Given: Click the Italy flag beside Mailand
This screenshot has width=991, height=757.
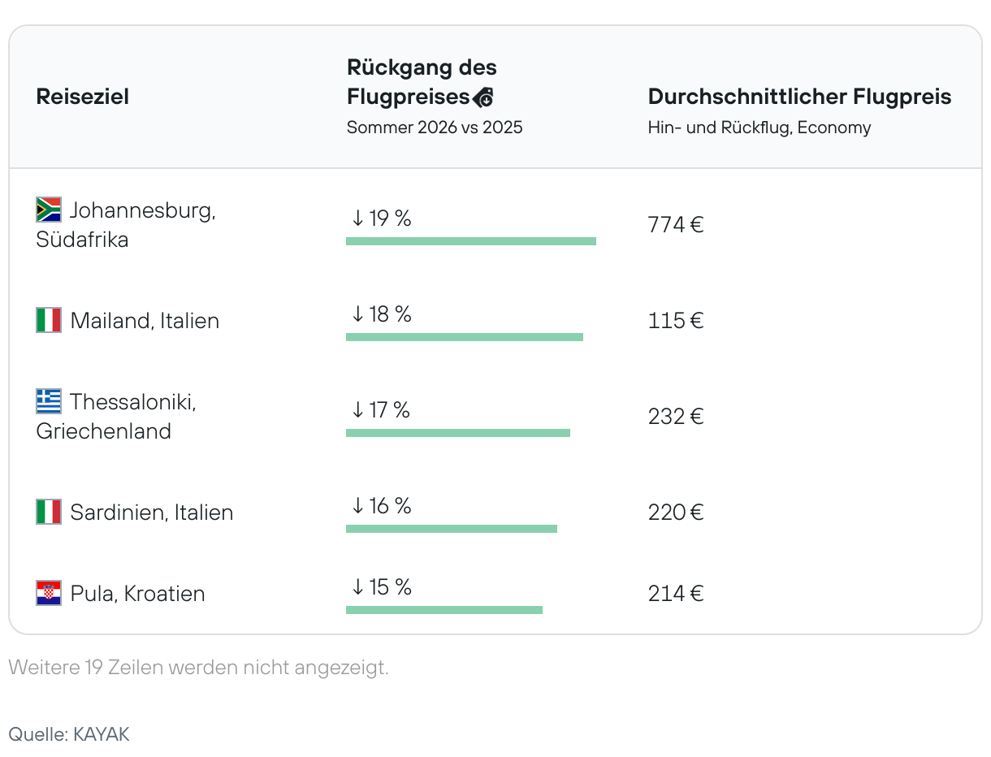Looking at the screenshot, I should [49, 320].
